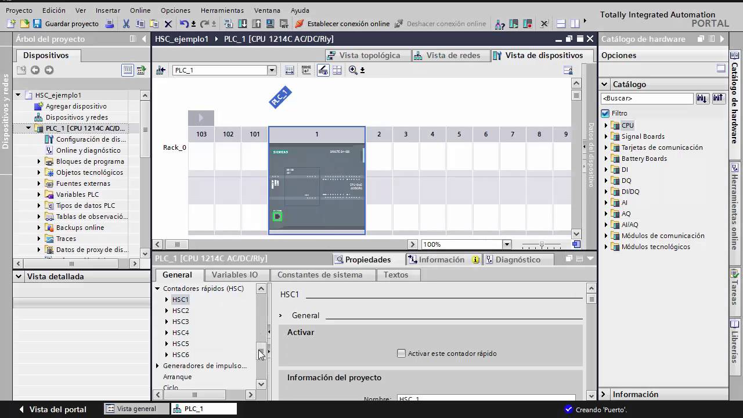Open the Variables IO tab
Screen dimensions: 743x418
point(235,275)
